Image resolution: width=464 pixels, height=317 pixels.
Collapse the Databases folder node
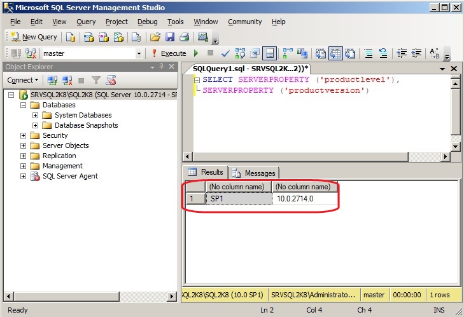[24, 105]
